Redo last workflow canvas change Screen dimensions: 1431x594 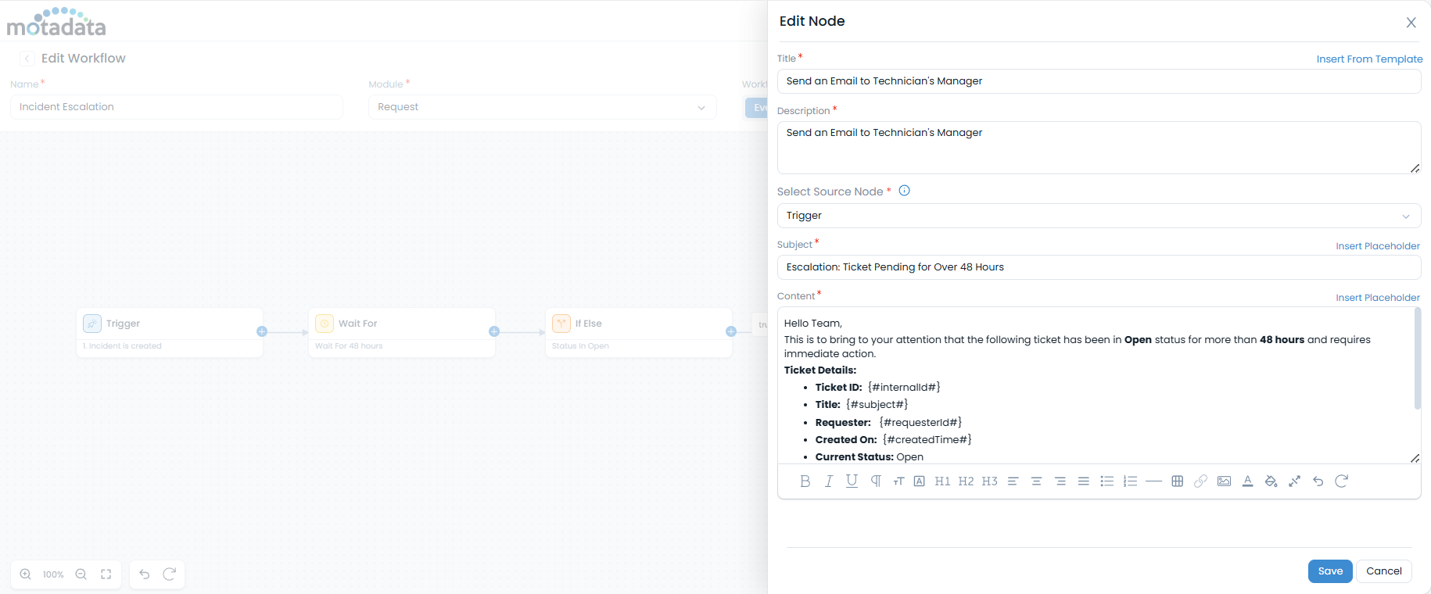pyautogui.click(x=169, y=574)
